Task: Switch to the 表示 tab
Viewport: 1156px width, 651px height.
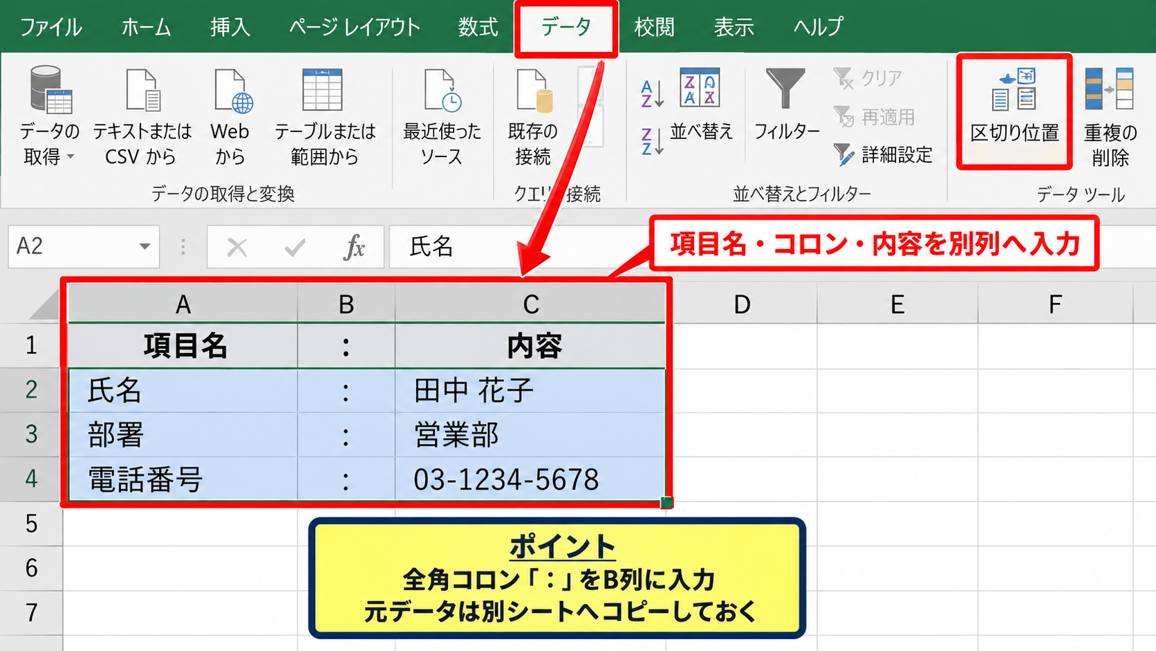Action: click(x=734, y=28)
